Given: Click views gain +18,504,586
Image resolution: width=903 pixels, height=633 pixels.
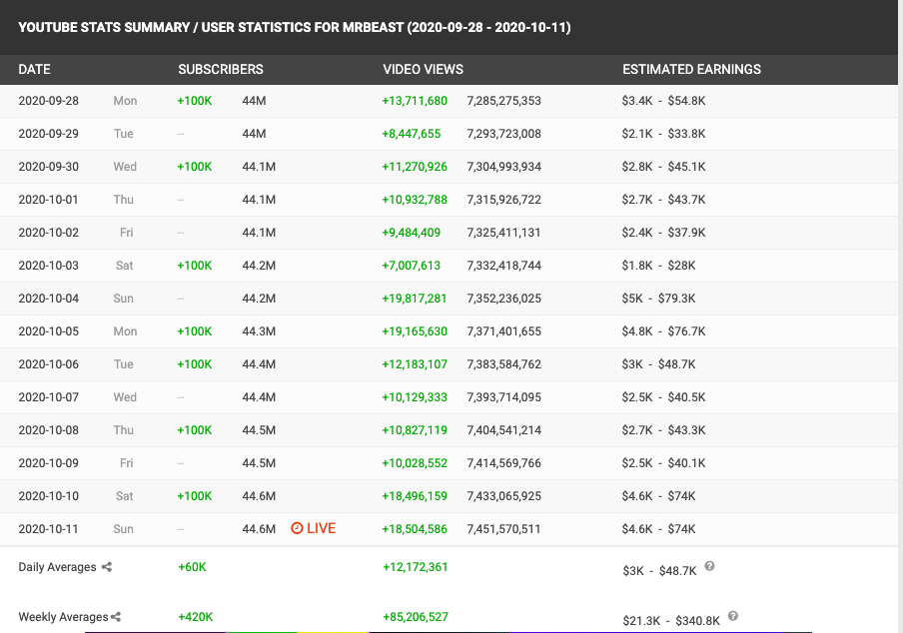Looking at the screenshot, I should (x=415, y=529).
